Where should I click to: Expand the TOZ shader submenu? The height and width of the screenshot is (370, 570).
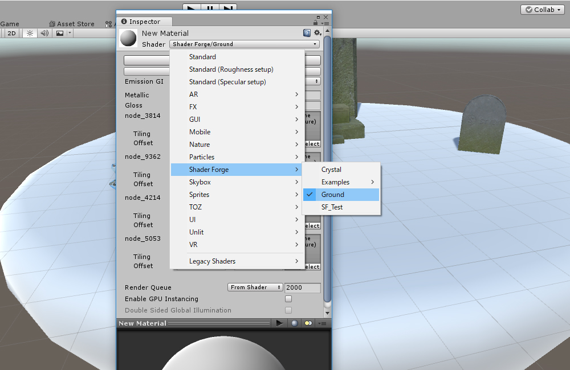(x=237, y=207)
